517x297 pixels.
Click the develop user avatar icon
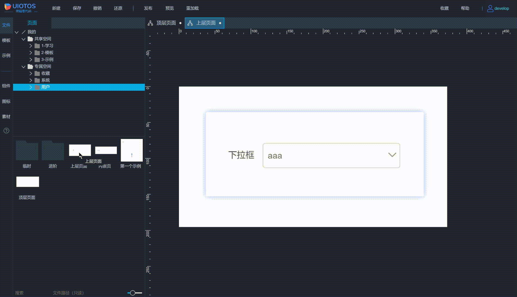click(x=490, y=8)
